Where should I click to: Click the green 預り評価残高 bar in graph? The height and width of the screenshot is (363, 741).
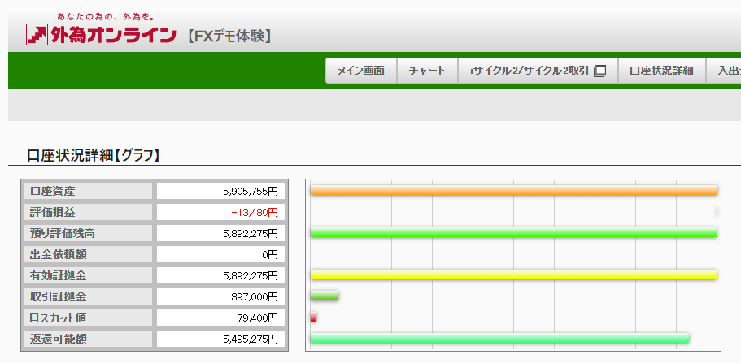click(512, 233)
